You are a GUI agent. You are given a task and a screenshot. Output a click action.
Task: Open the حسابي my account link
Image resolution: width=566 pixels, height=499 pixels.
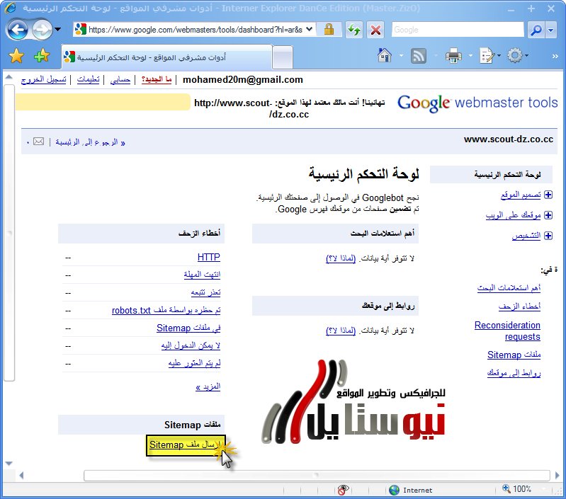120,80
